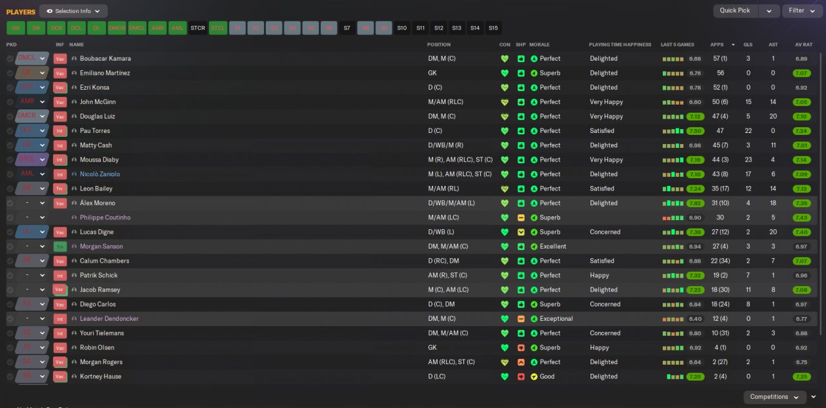Click the person icon beside Robin Olsen
This screenshot has height=408, width=826.
click(x=74, y=347)
